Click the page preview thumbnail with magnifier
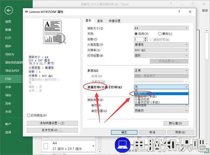This screenshot has height=155, width=210. pyautogui.click(x=54, y=32)
